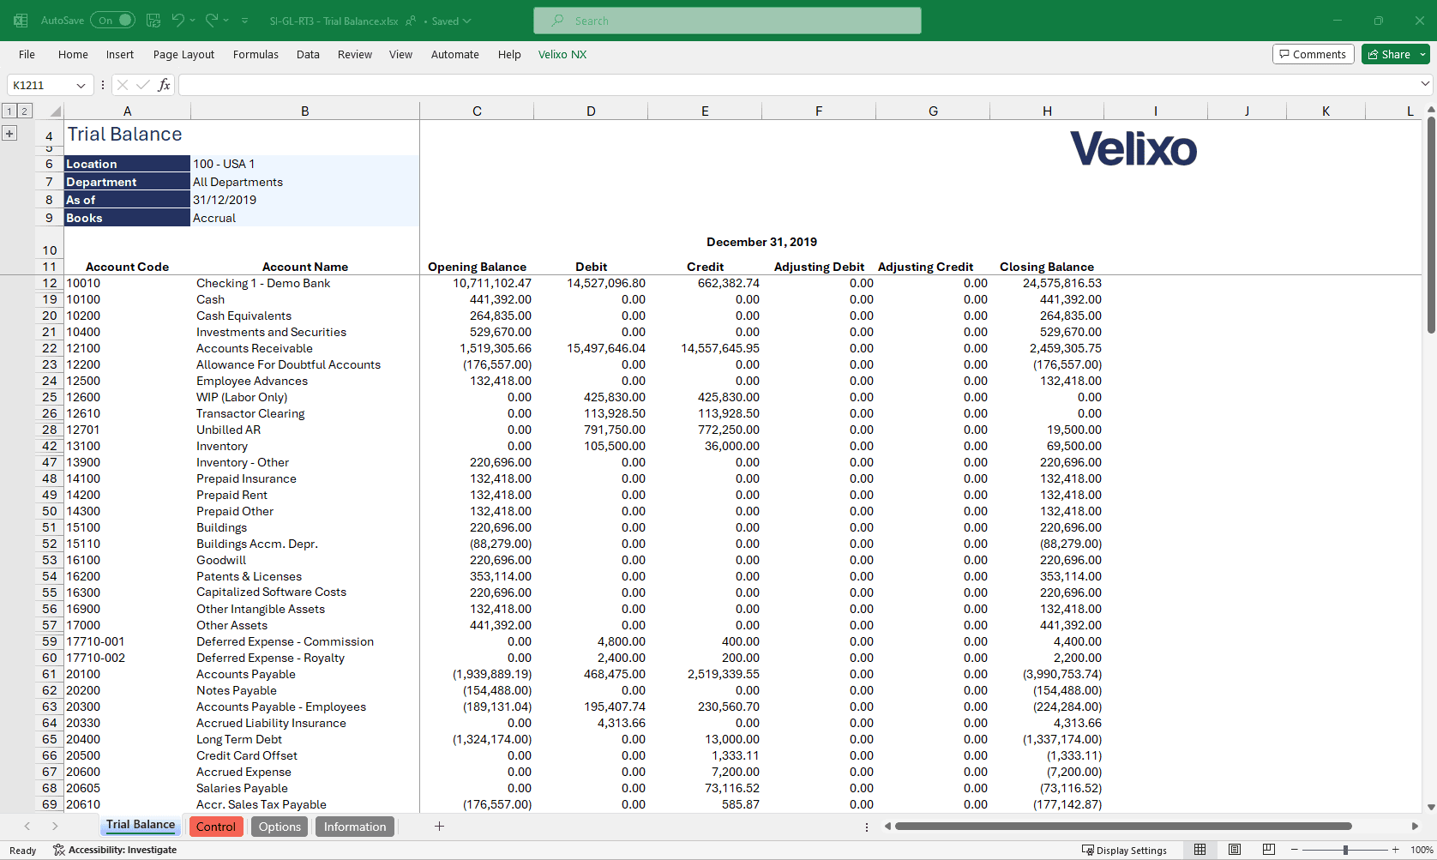Click the Redo arrow icon
The height and width of the screenshot is (860, 1437).
click(x=211, y=21)
